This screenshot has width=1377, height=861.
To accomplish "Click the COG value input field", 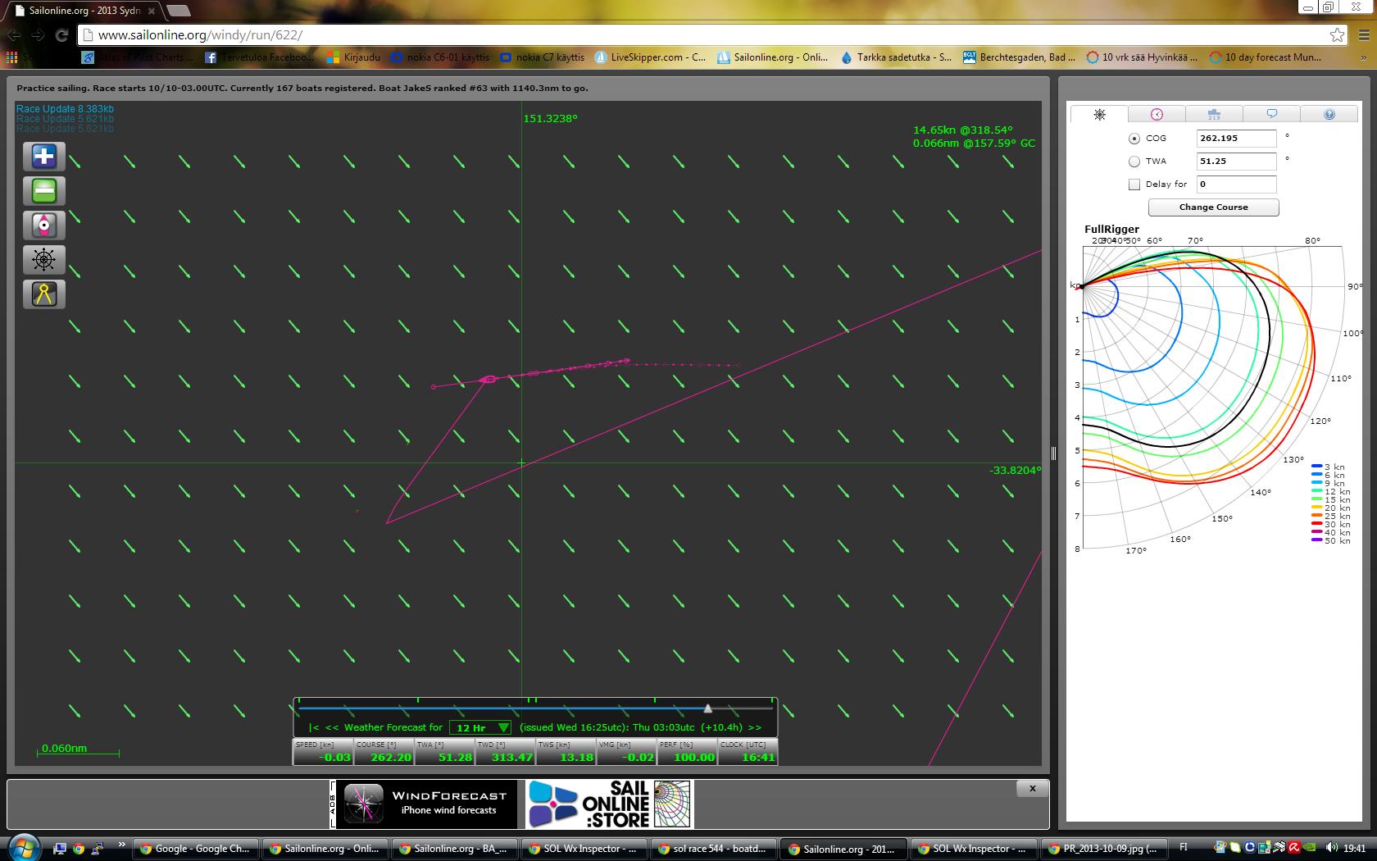I will click(x=1236, y=139).
